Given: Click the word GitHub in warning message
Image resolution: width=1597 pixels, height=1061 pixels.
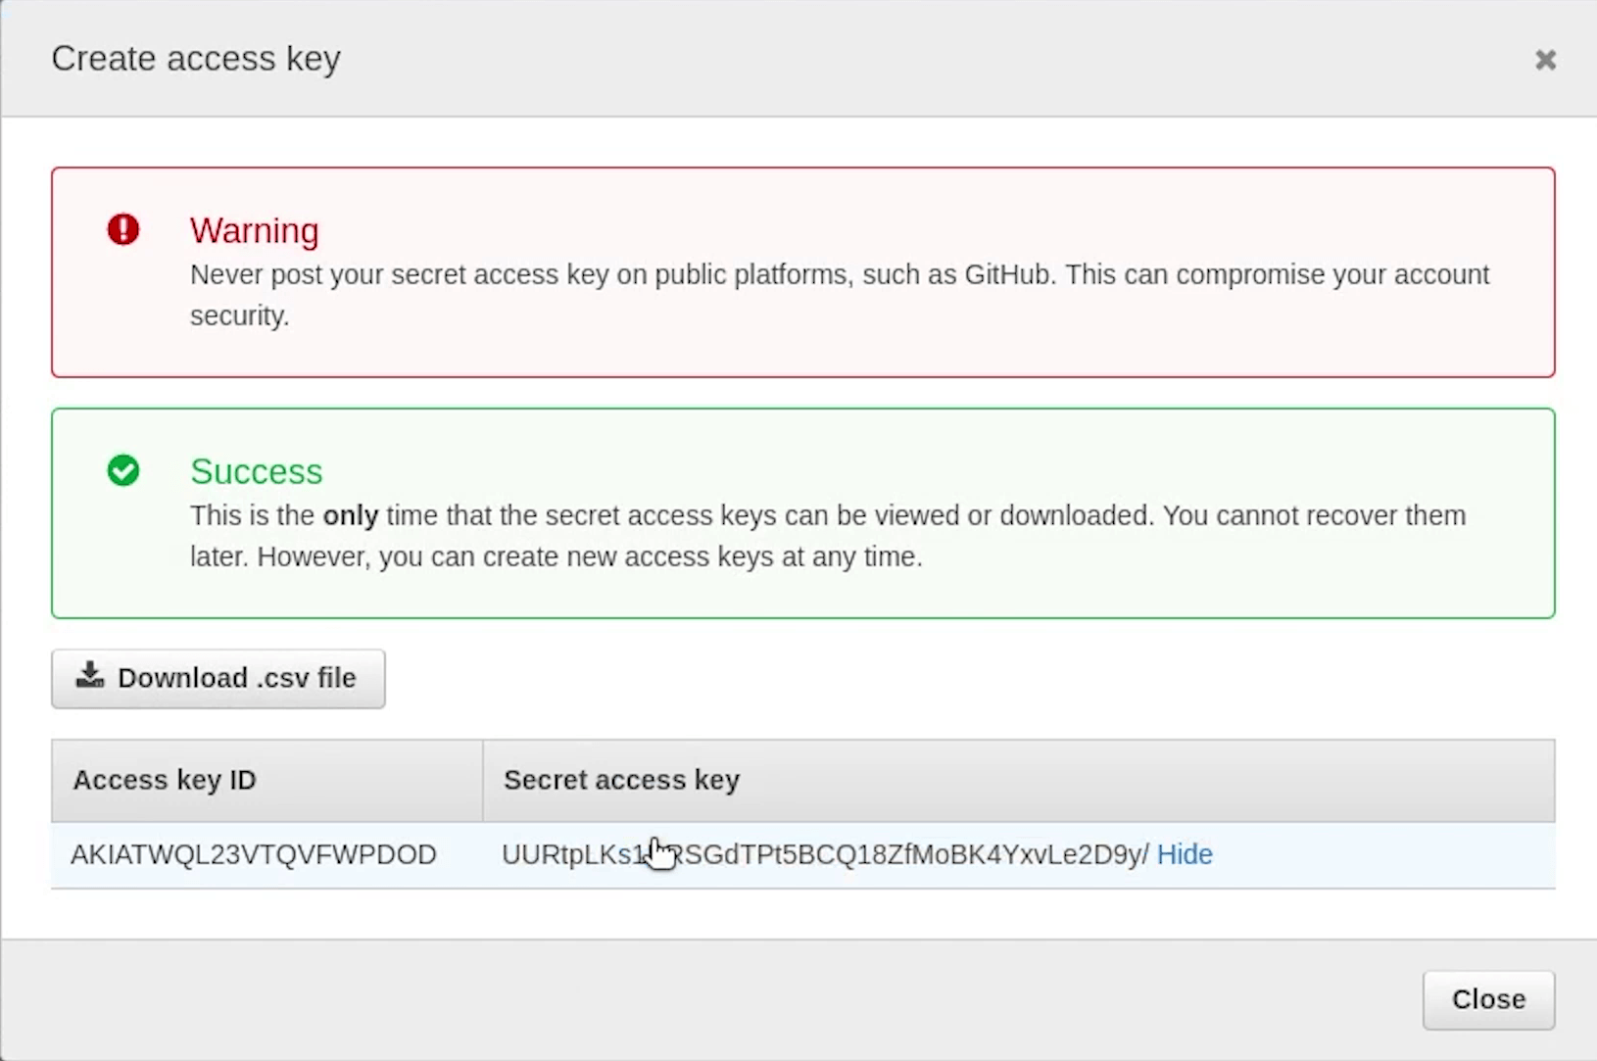Looking at the screenshot, I should (1009, 274).
